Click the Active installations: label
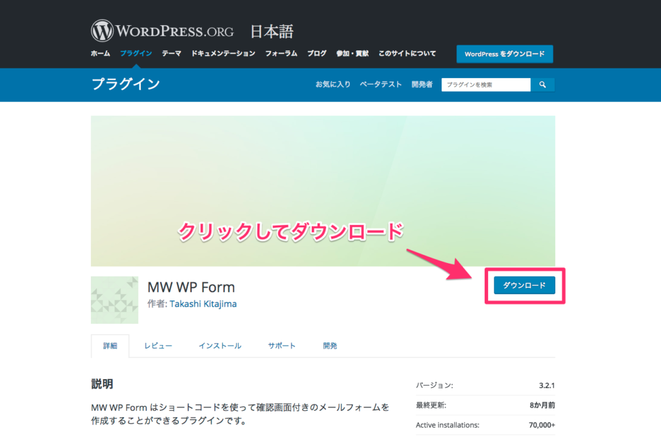The width and height of the screenshot is (661, 438). coord(447,425)
